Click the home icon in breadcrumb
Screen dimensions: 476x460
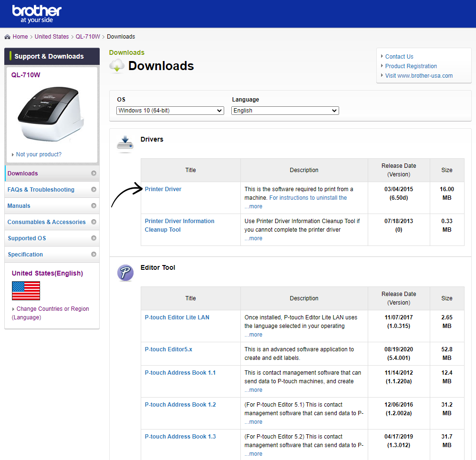pos(8,37)
